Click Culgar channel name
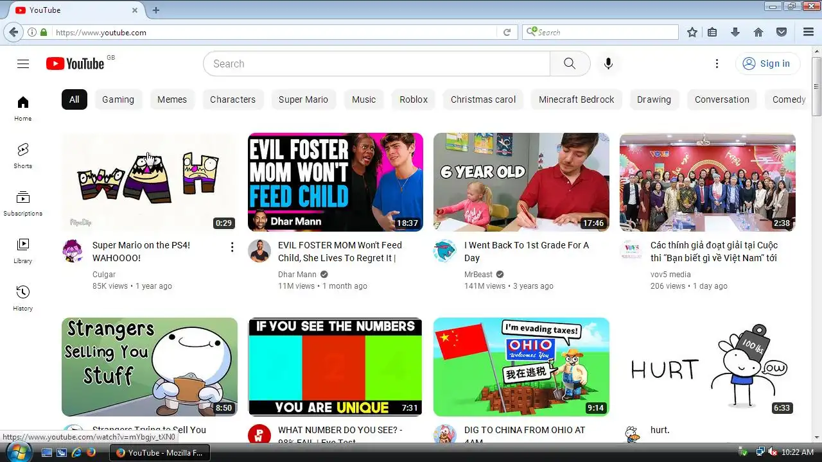822x462 pixels. (104, 275)
